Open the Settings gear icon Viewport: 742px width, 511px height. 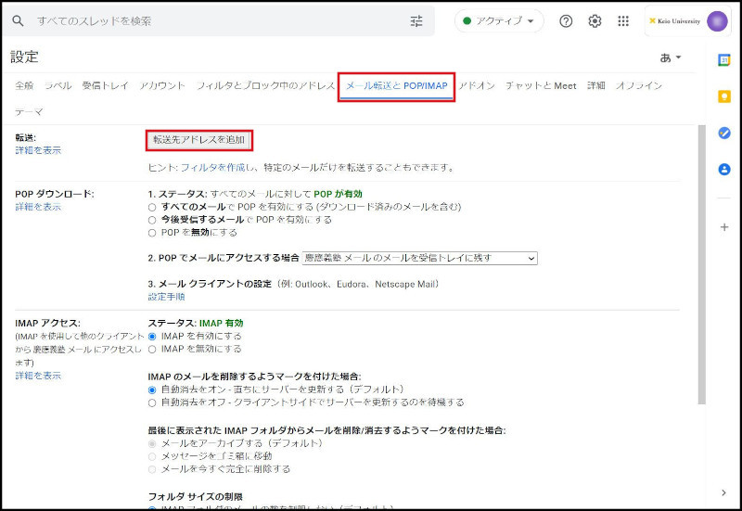pos(595,21)
